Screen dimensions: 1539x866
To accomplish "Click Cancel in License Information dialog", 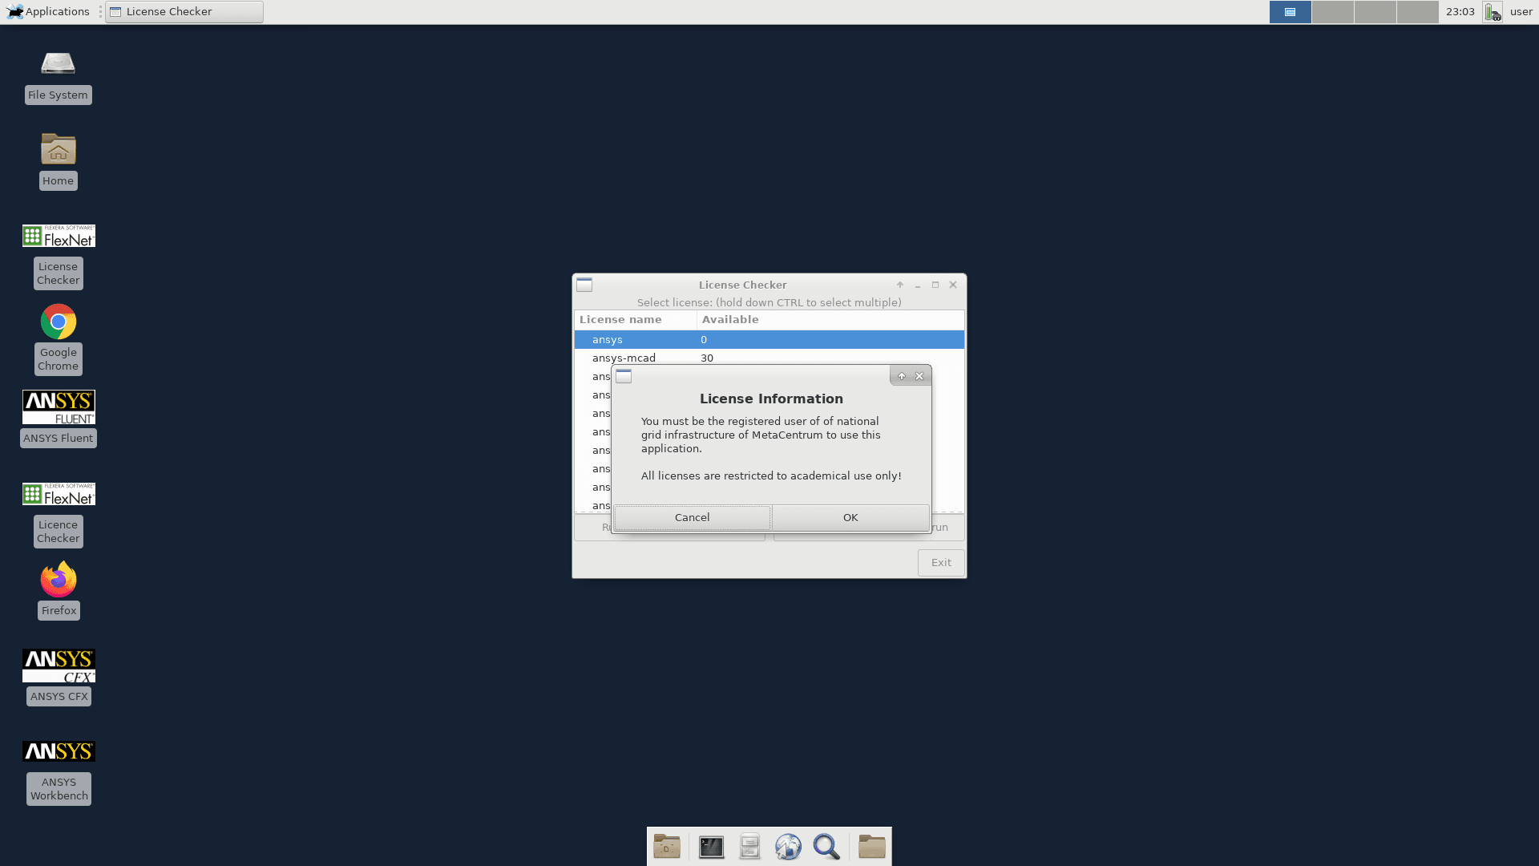I will pos(692,518).
